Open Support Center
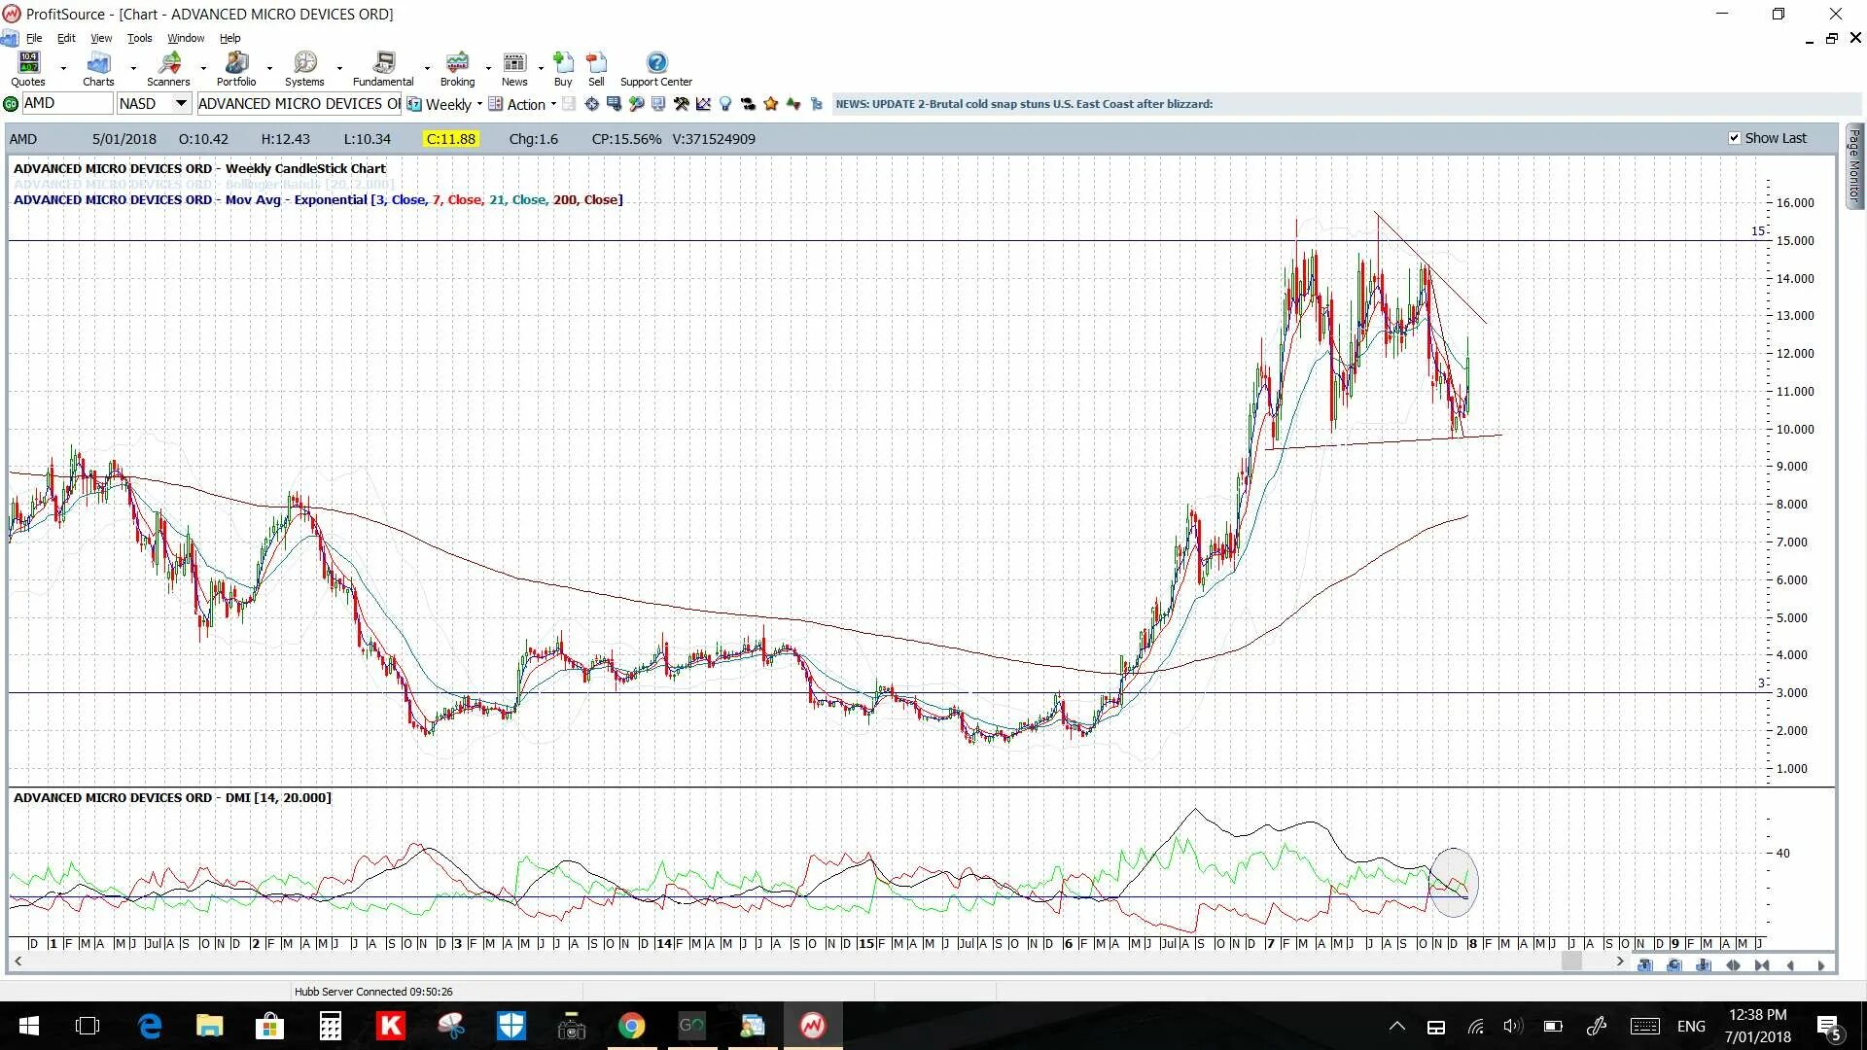1867x1050 pixels. (x=656, y=64)
